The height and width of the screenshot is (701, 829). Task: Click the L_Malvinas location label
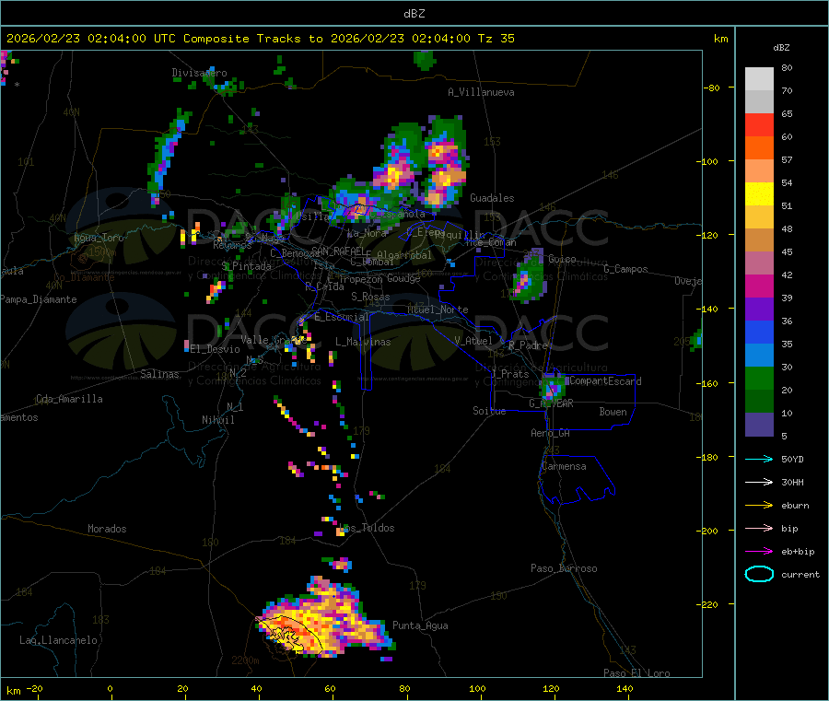pos(363,342)
